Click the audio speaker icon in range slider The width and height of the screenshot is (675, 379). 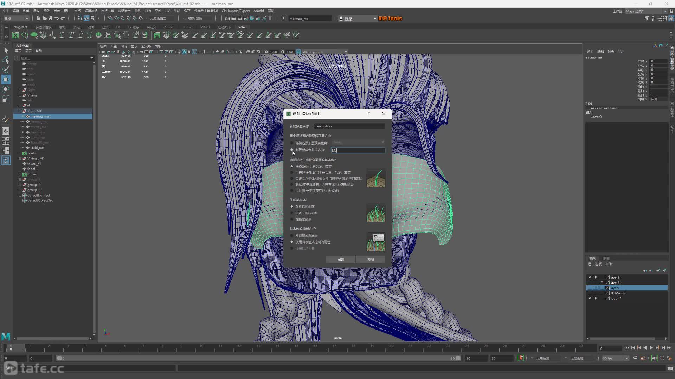tap(654, 358)
